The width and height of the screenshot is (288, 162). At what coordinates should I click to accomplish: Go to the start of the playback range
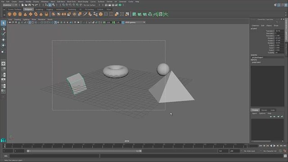click(261, 146)
